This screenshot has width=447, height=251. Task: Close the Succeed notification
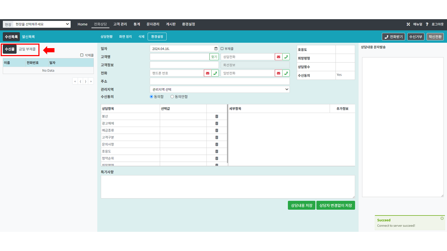click(x=442, y=218)
